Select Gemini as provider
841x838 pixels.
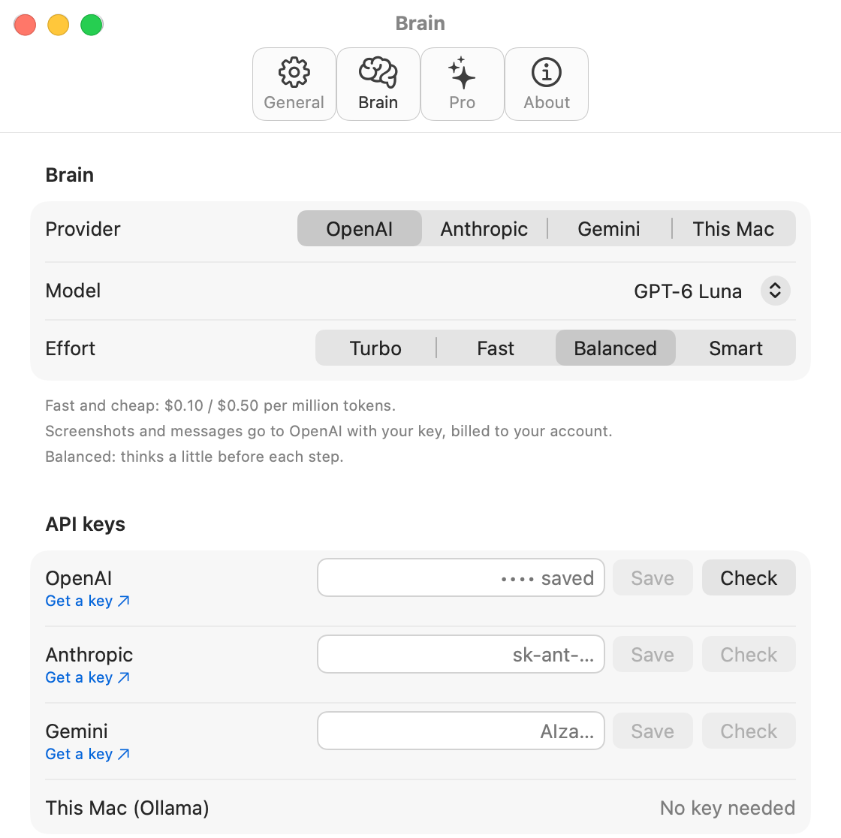609,228
